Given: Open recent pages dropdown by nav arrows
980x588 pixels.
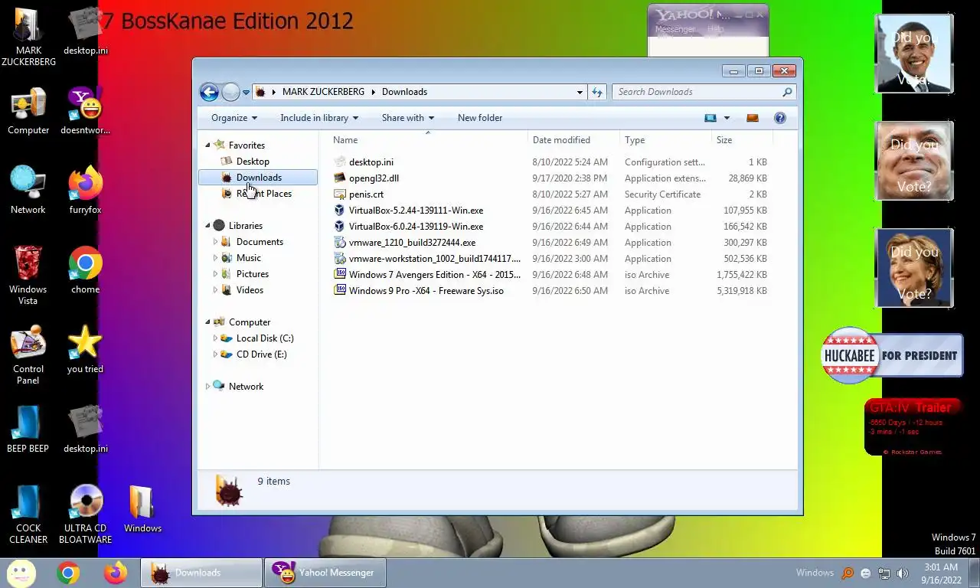Looking at the screenshot, I should pyautogui.click(x=246, y=93).
